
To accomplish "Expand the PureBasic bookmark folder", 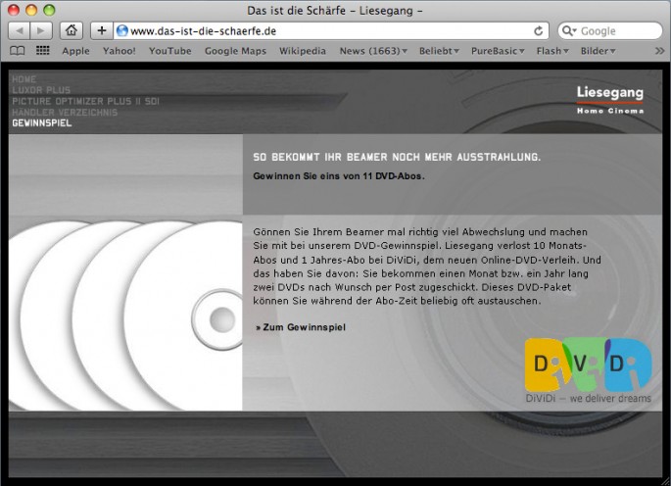I will (x=498, y=51).
